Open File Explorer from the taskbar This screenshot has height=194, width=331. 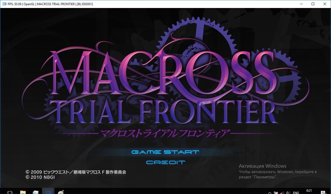(x=23, y=192)
